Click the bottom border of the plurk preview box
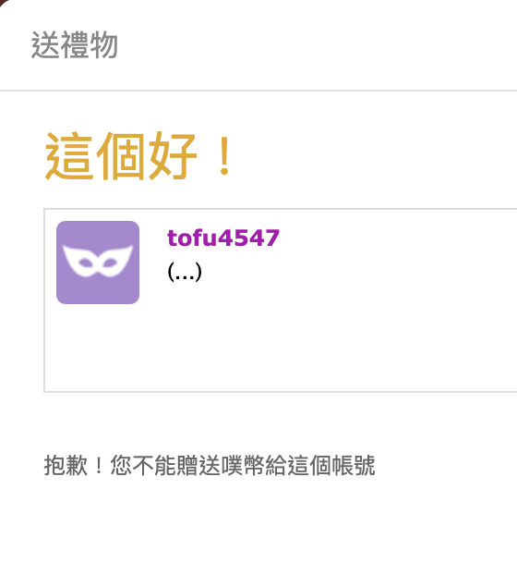This screenshot has width=517, height=562. pyautogui.click(x=281, y=392)
